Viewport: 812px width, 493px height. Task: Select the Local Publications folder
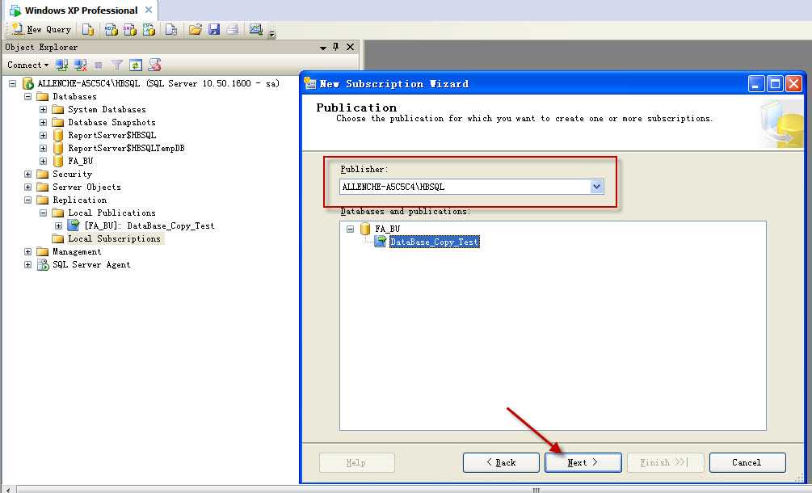(111, 213)
